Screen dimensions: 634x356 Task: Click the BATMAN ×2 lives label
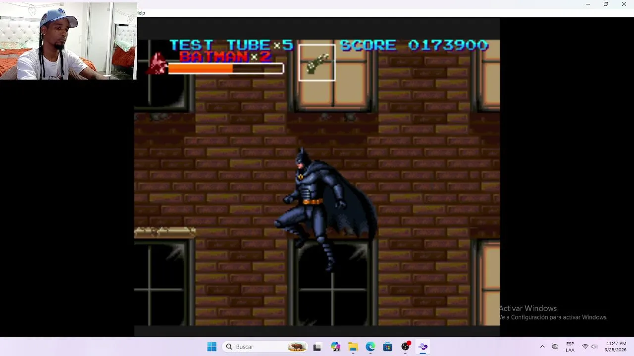point(225,57)
